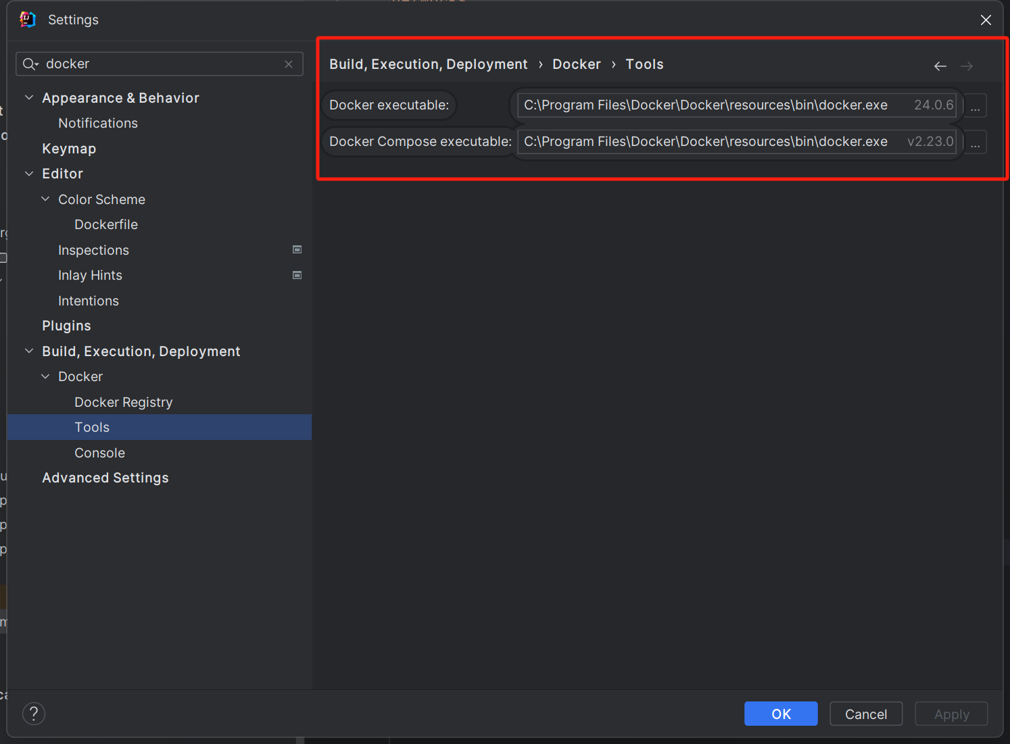Click the Docker executable path field

point(736,105)
